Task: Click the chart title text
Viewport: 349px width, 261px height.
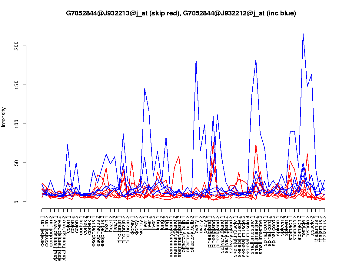Action: tap(181, 13)
